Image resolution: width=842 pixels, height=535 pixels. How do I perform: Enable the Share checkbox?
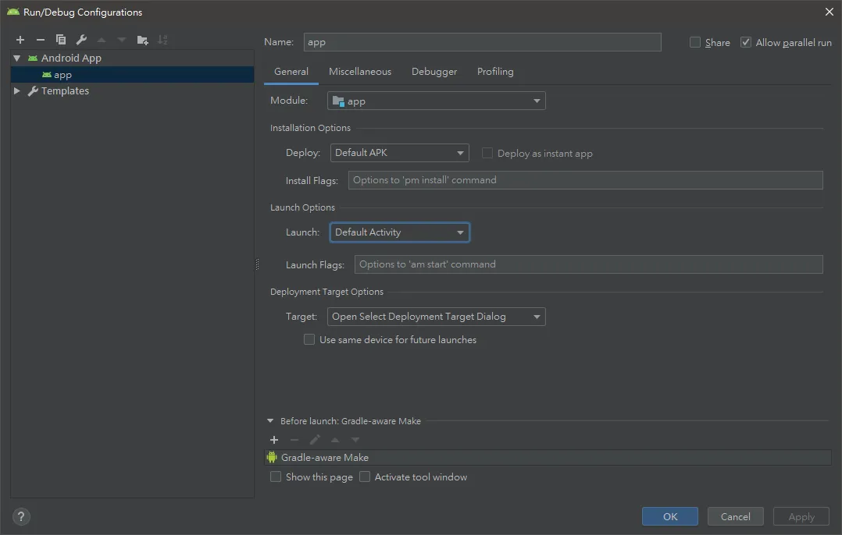(x=695, y=43)
